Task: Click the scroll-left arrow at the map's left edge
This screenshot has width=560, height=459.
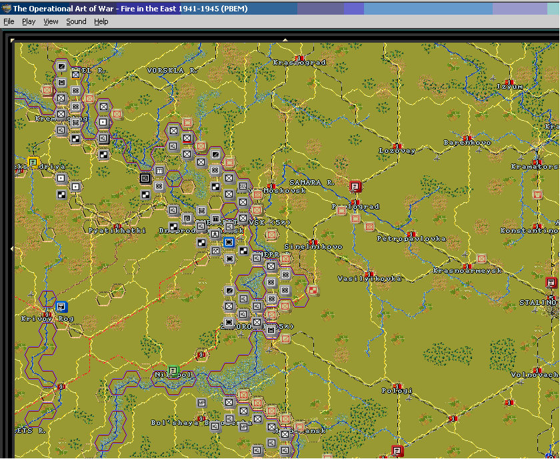Action: pos(12,248)
